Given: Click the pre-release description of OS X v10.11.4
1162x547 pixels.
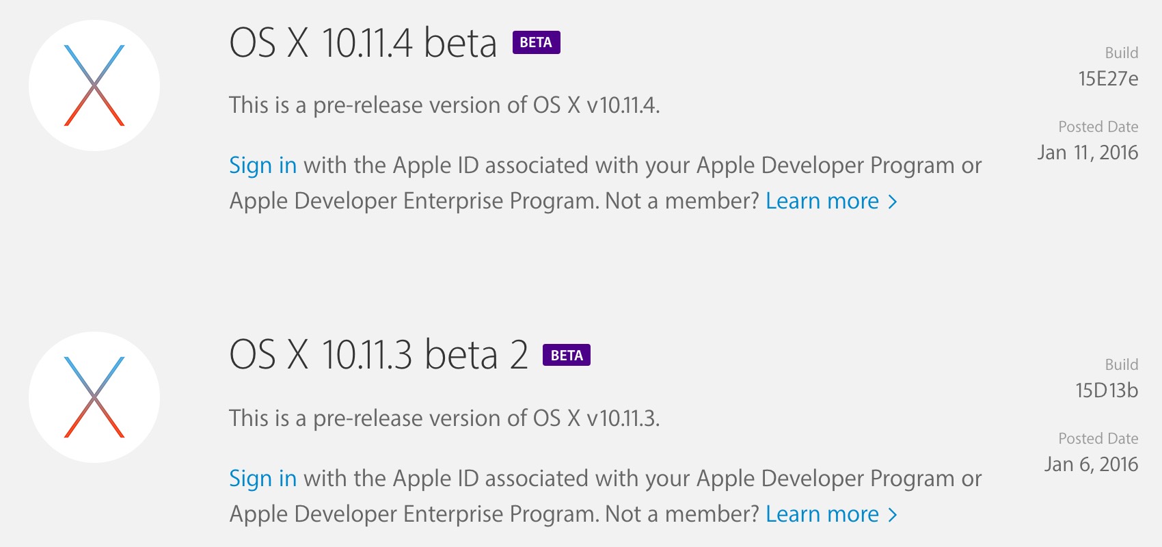Looking at the screenshot, I should click(x=444, y=105).
